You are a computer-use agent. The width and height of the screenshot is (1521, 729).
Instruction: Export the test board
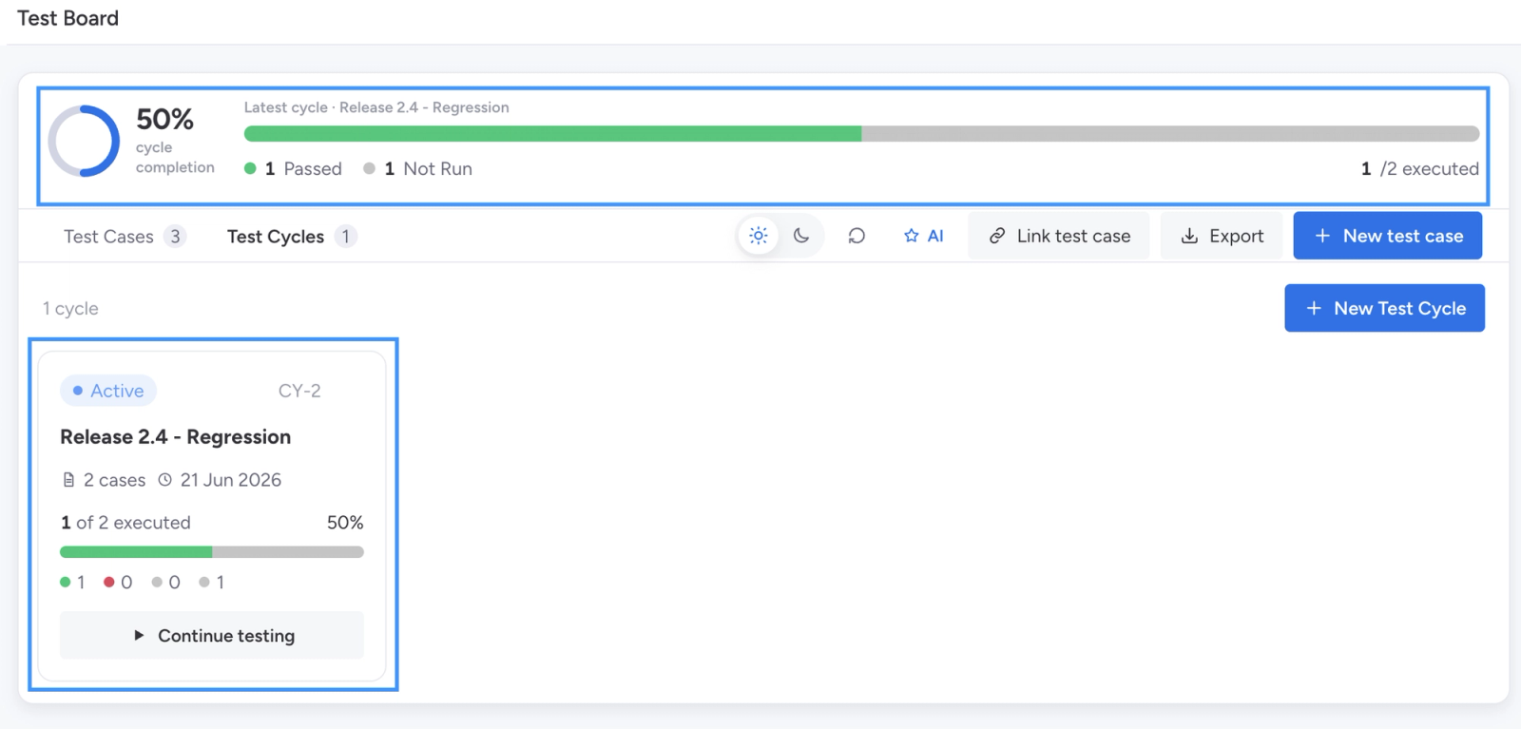1222,236
